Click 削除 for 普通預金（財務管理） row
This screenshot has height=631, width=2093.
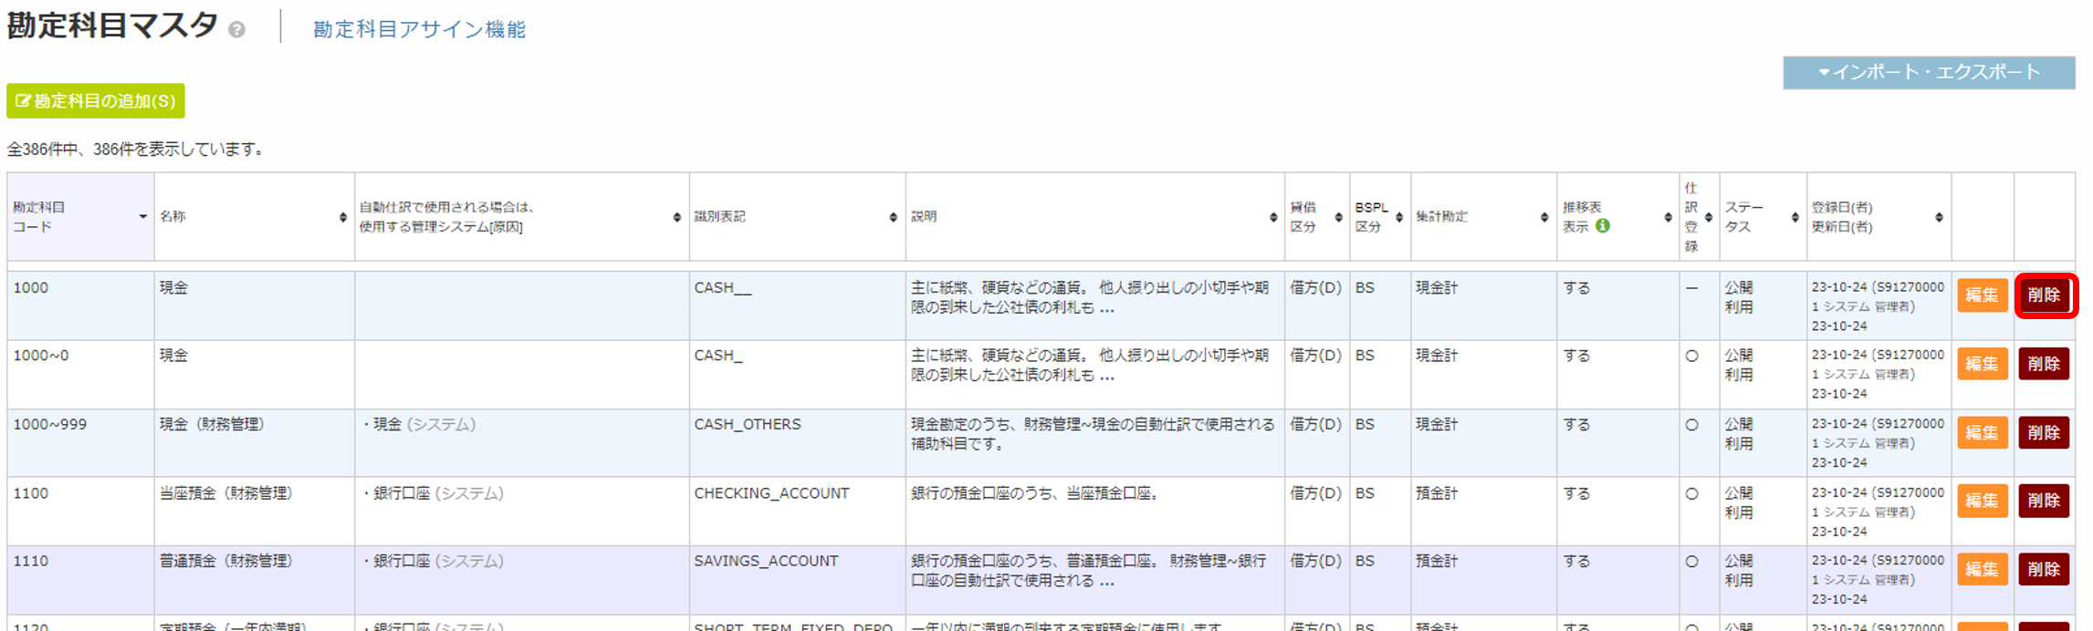(x=2044, y=569)
